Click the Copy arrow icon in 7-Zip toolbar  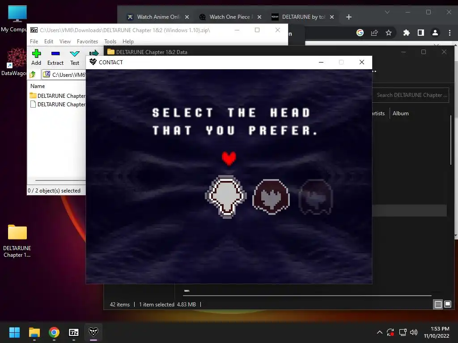tap(93, 54)
